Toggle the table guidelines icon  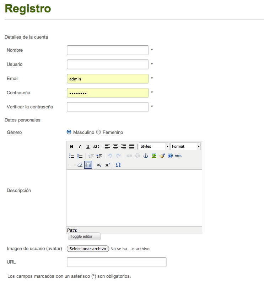point(88,165)
